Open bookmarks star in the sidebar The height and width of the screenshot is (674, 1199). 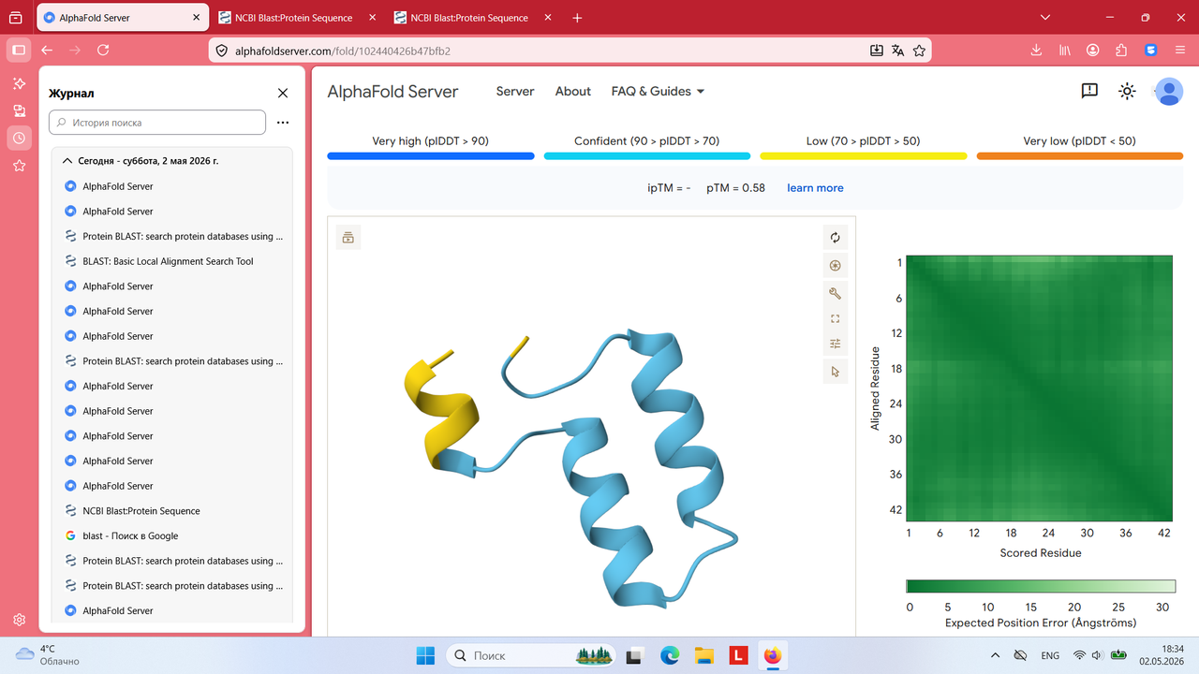pos(19,166)
